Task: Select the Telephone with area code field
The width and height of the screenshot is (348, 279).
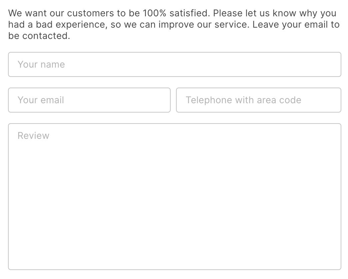Action: (258, 100)
